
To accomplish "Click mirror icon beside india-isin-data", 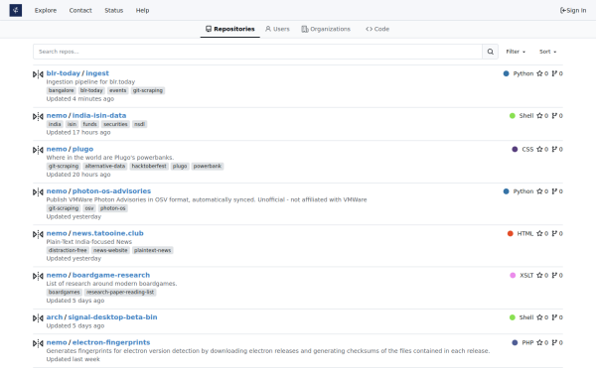I will pyautogui.click(x=38, y=116).
